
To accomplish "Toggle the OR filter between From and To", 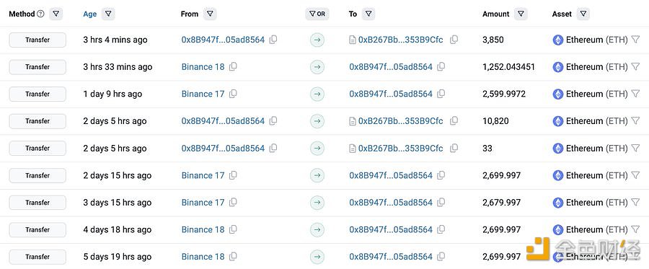I will [317, 14].
